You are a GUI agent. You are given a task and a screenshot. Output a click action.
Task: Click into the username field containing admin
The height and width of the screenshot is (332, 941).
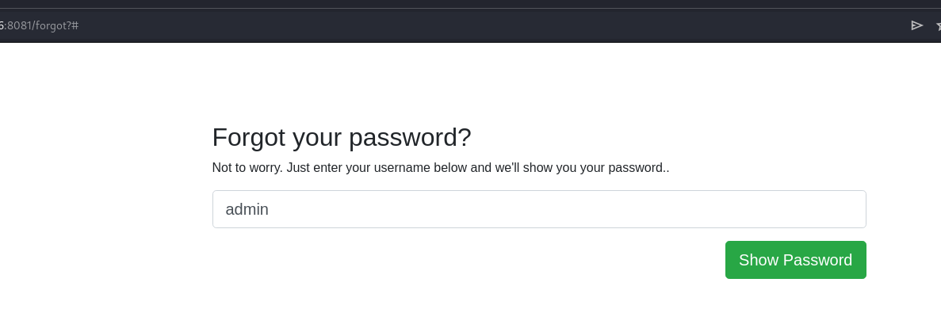pos(539,209)
